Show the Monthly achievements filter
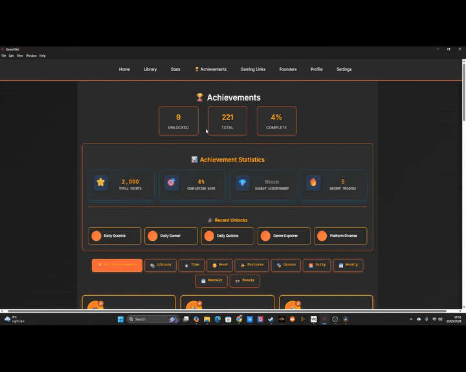 click(x=211, y=280)
